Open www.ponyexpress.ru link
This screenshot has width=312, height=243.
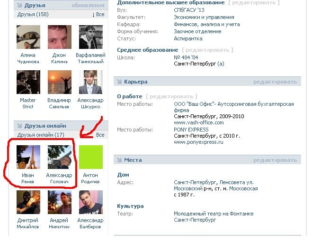click(x=198, y=142)
